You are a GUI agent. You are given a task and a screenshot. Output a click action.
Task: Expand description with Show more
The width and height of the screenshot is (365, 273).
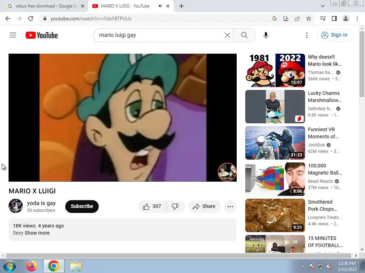[x=37, y=233]
